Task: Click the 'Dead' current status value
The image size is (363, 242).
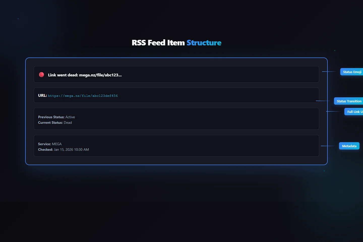Action: 68,123
